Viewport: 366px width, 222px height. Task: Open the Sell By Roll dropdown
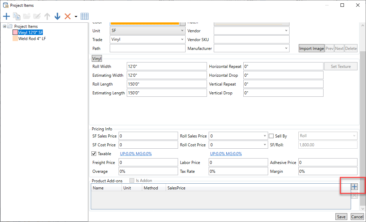click(x=328, y=136)
